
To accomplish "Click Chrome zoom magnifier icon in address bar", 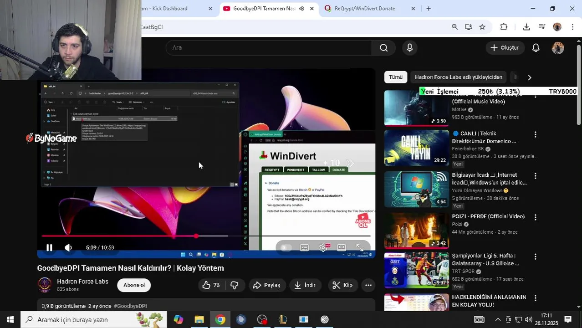I will pos(454,27).
